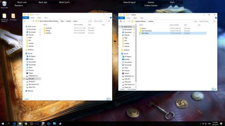Open the File tab in the meshes window

coord(122,18)
